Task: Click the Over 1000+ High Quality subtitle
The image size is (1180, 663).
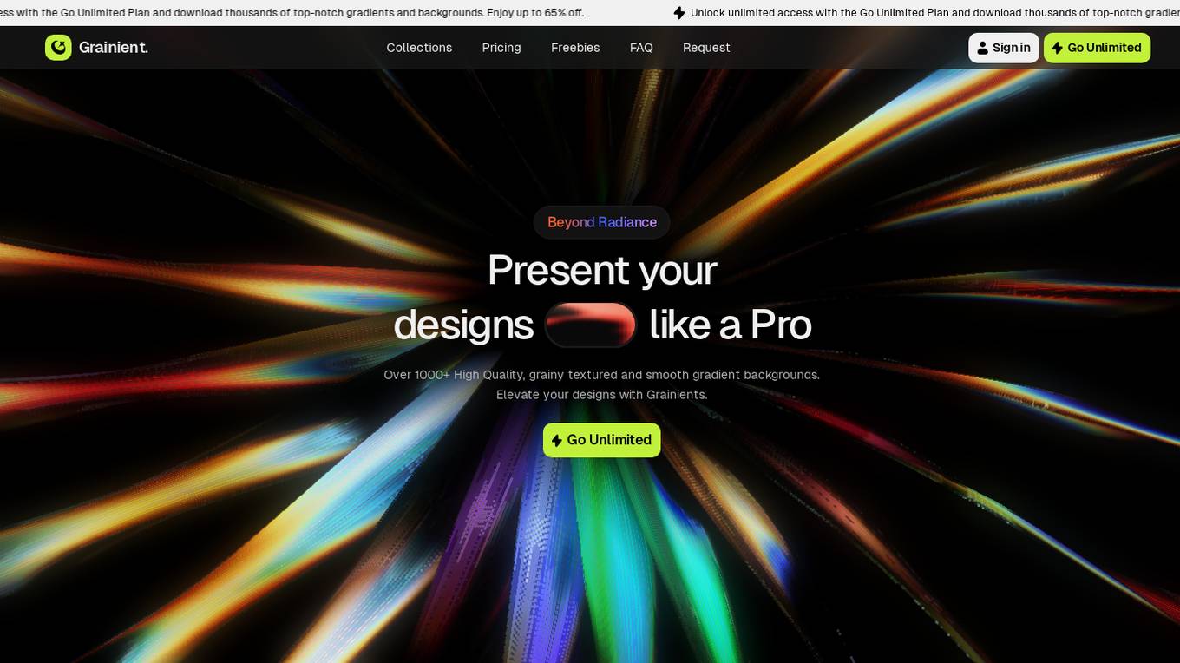Action: (x=602, y=384)
